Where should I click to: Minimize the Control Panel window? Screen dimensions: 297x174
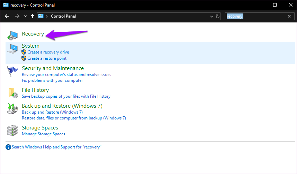click(x=259, y=5)
